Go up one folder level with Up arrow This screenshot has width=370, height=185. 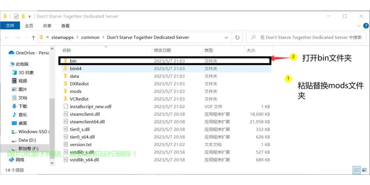click(33, 37)
